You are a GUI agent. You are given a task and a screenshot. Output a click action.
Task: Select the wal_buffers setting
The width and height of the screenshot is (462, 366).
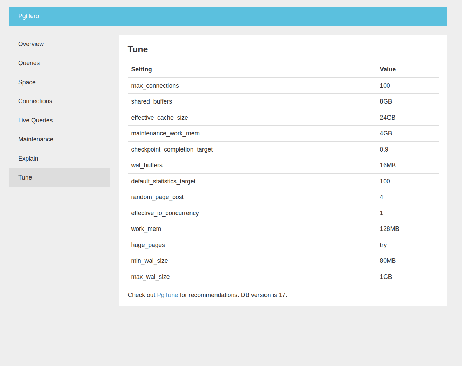147,165
